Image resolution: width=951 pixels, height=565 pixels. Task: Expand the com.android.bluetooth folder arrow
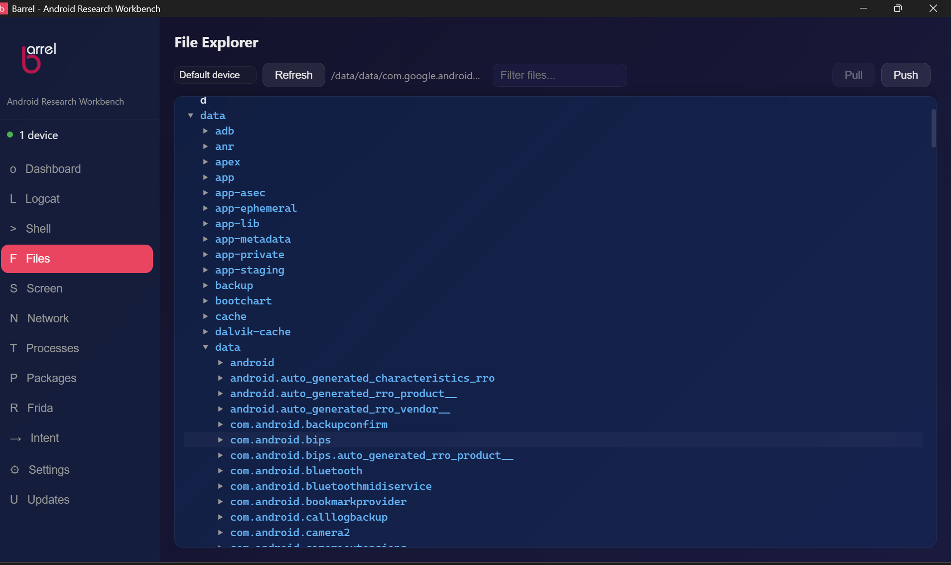click(x=220, y=471)
